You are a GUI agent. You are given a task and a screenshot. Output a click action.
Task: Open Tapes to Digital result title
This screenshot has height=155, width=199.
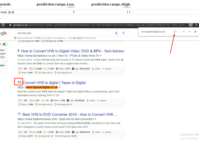click(x=54, y=83)
